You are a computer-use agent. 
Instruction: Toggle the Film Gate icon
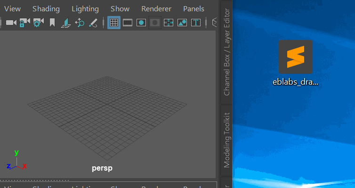128,23
